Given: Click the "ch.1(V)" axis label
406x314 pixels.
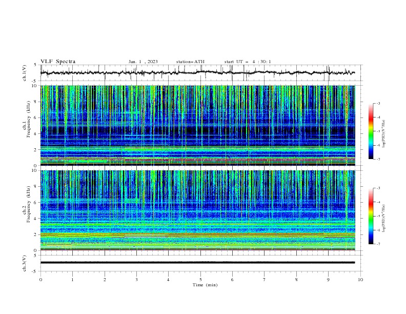Looking at the screenshot, I should pos(25,73).
